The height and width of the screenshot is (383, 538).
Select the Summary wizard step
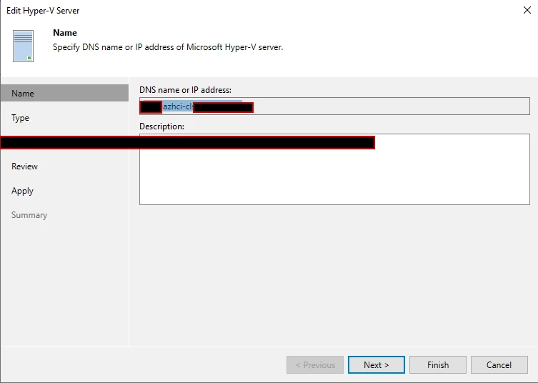tap(29, 215)
